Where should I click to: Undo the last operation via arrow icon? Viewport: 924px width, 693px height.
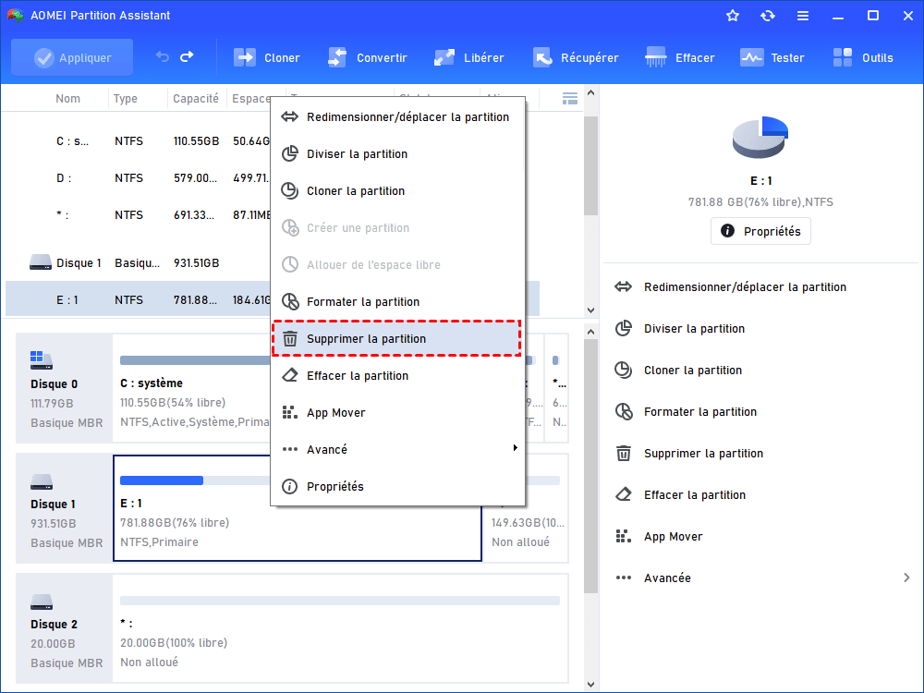click(x=163, y=57)
